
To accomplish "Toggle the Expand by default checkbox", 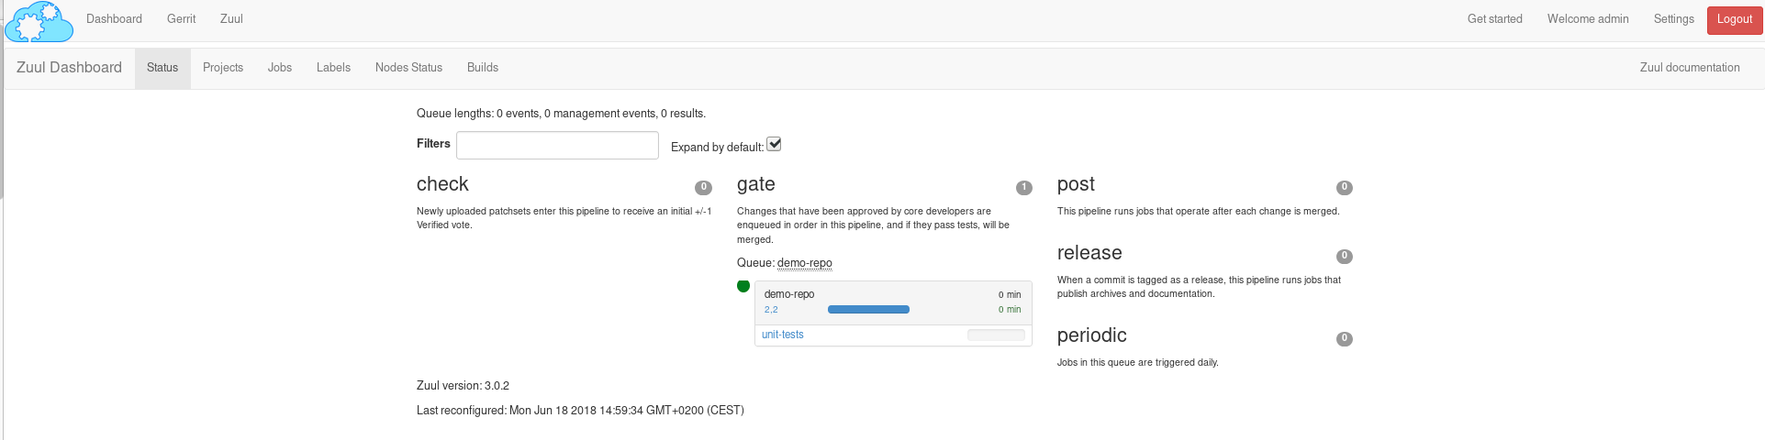I will pos(774,144).
